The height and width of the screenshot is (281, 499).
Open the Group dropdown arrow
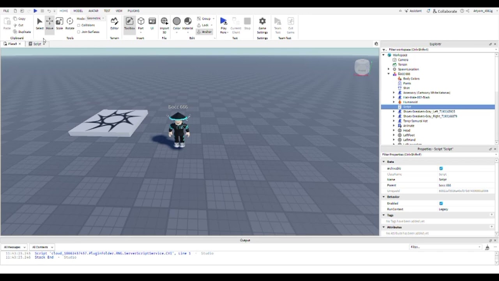click(213, 19)
